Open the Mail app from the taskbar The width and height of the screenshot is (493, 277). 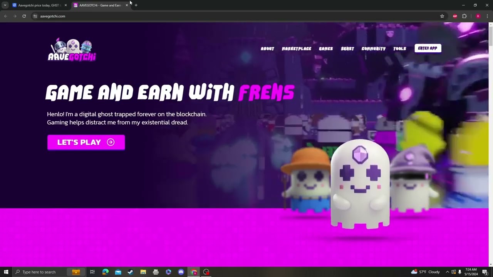coord(118,272)
